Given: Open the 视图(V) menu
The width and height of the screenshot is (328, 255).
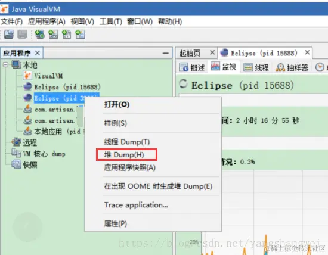Looking at the screenshot, I should click(x=82, y=21).
